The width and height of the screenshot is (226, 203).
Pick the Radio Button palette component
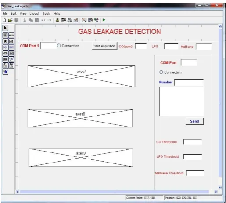[5, 41]
